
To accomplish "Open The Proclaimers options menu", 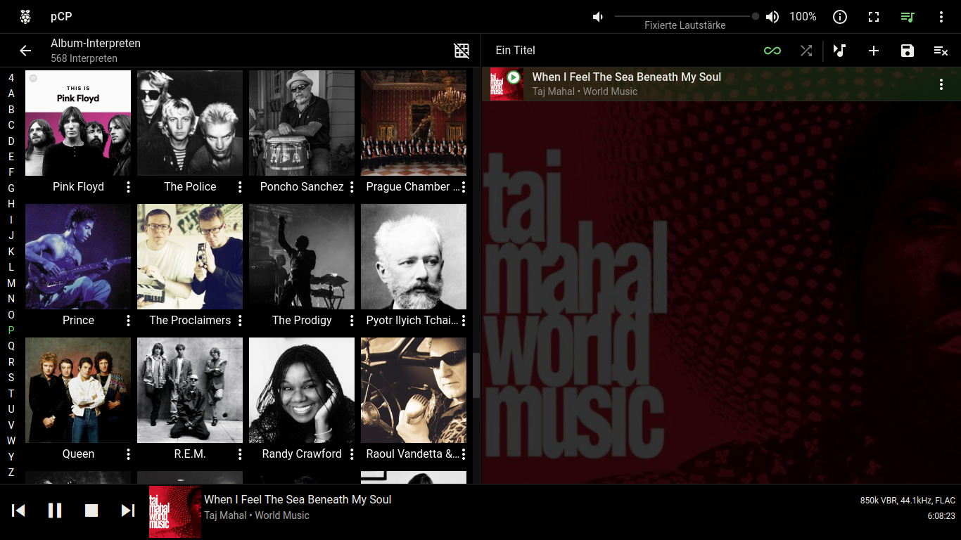I will tap(240, 321).
